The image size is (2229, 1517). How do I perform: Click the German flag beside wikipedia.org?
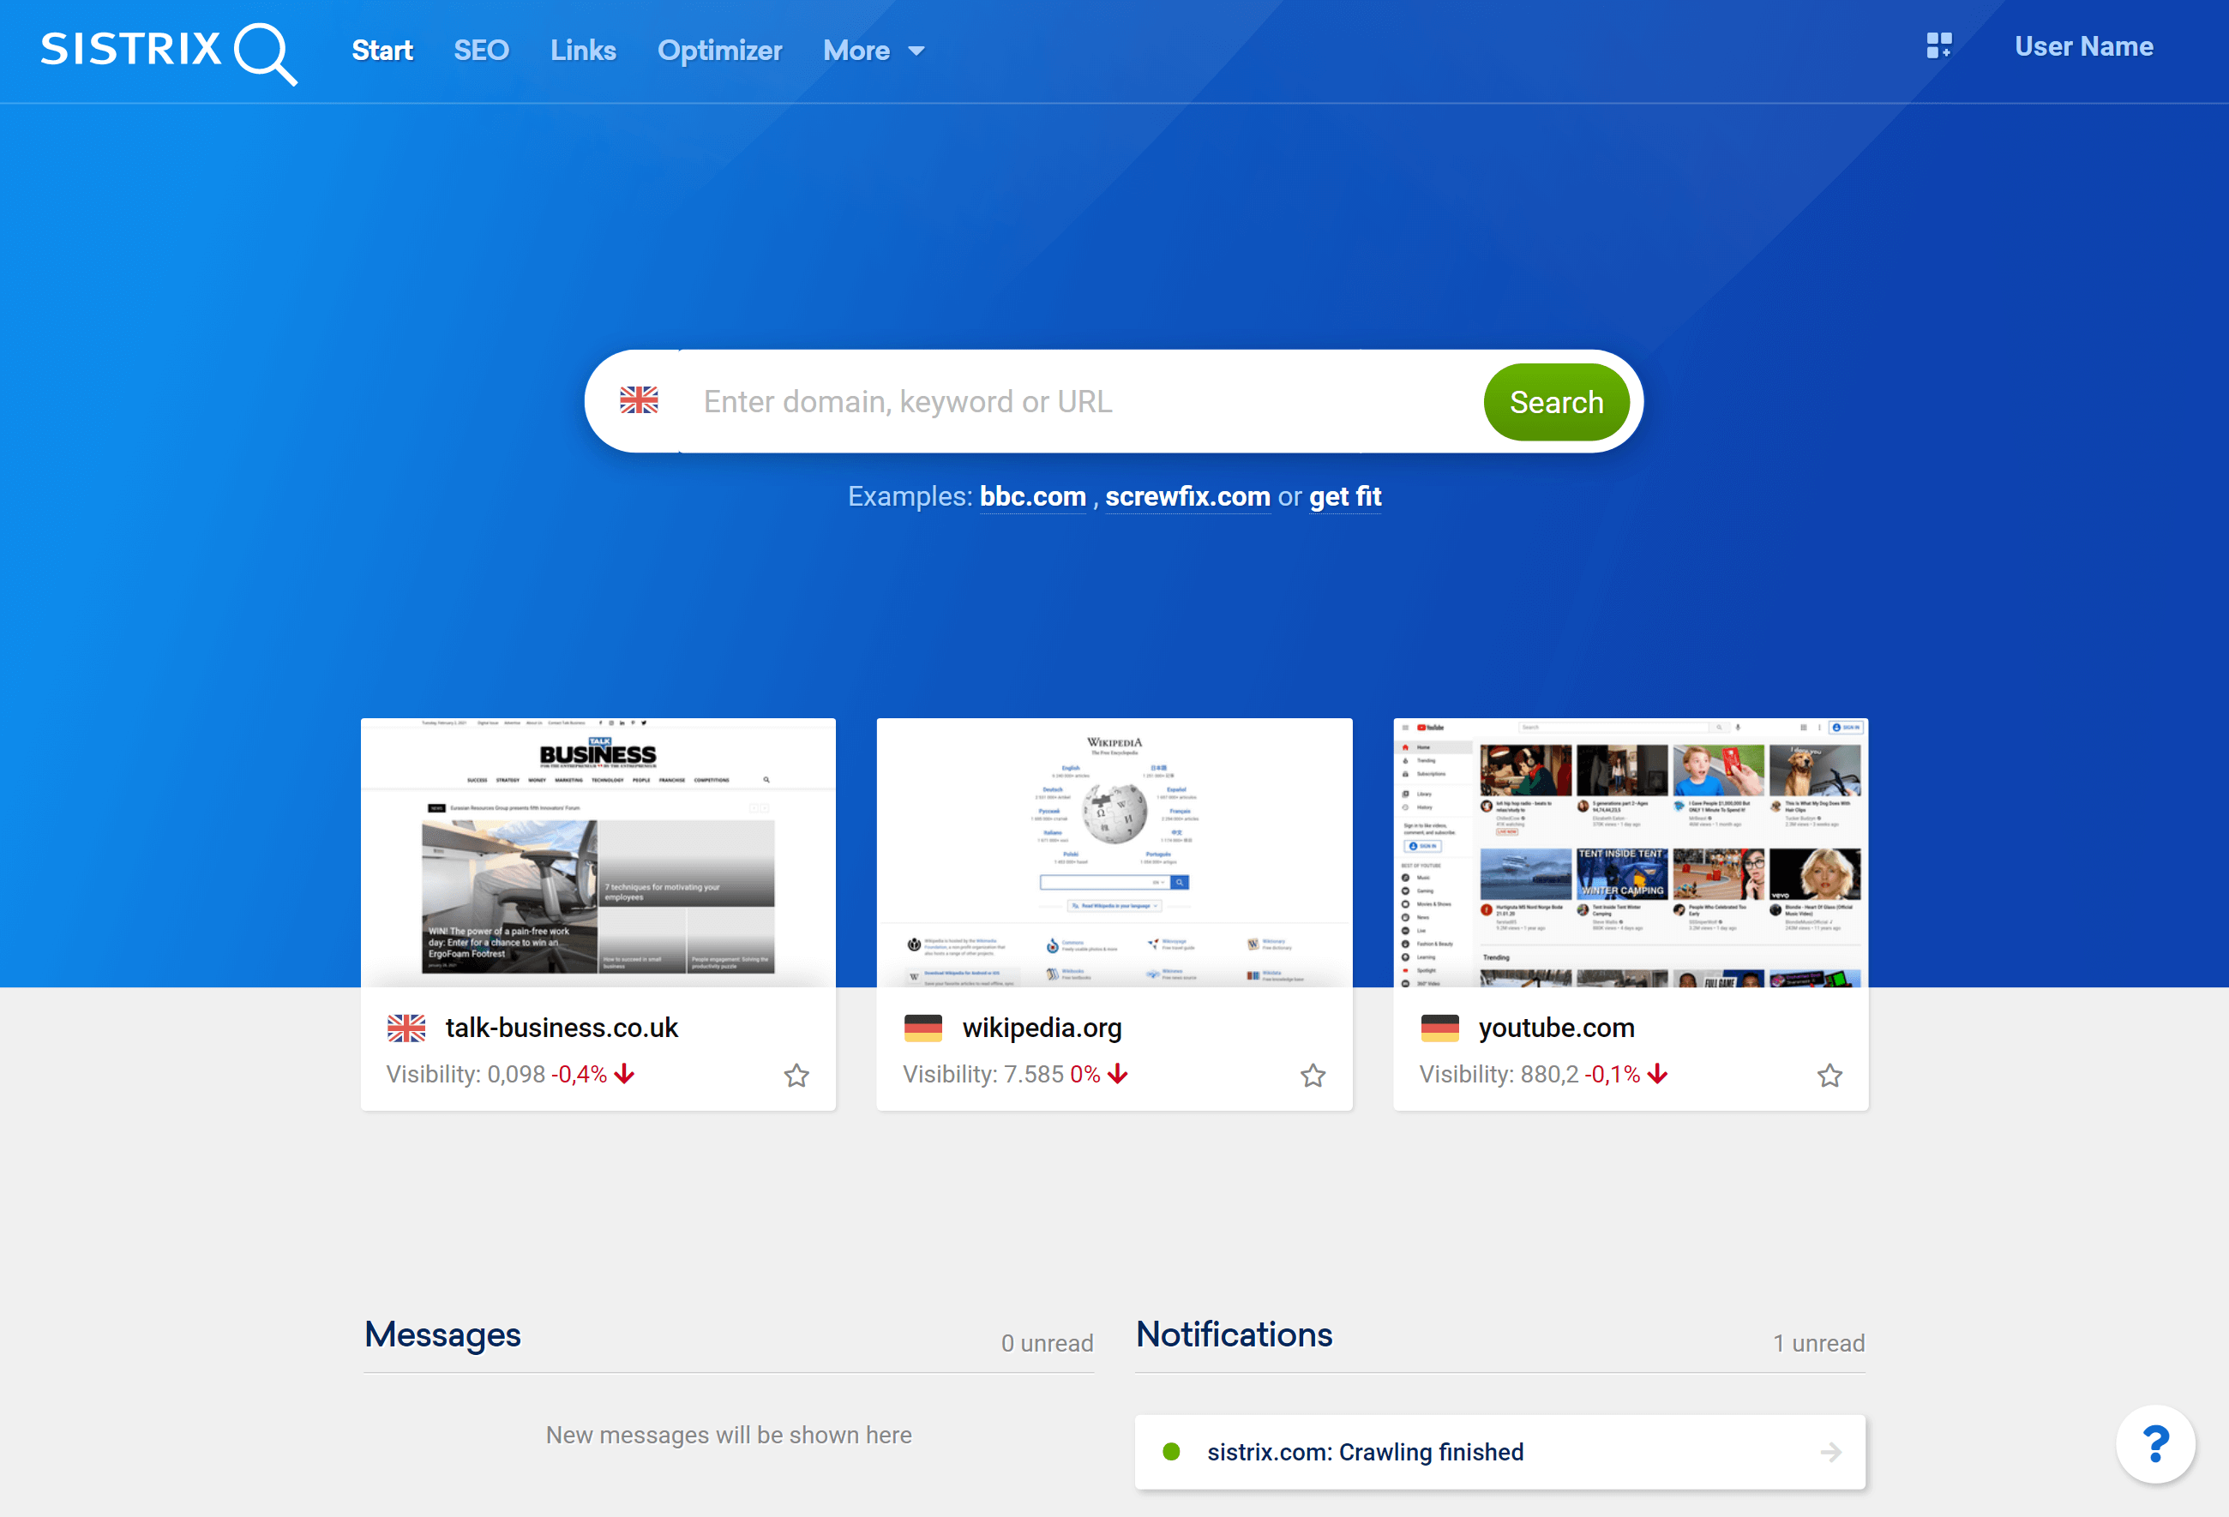(923, 1028)
